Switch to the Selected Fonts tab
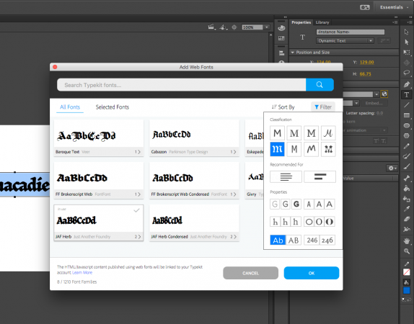The image size is (414, 324). pyautogui.click(x=113, y=107)
